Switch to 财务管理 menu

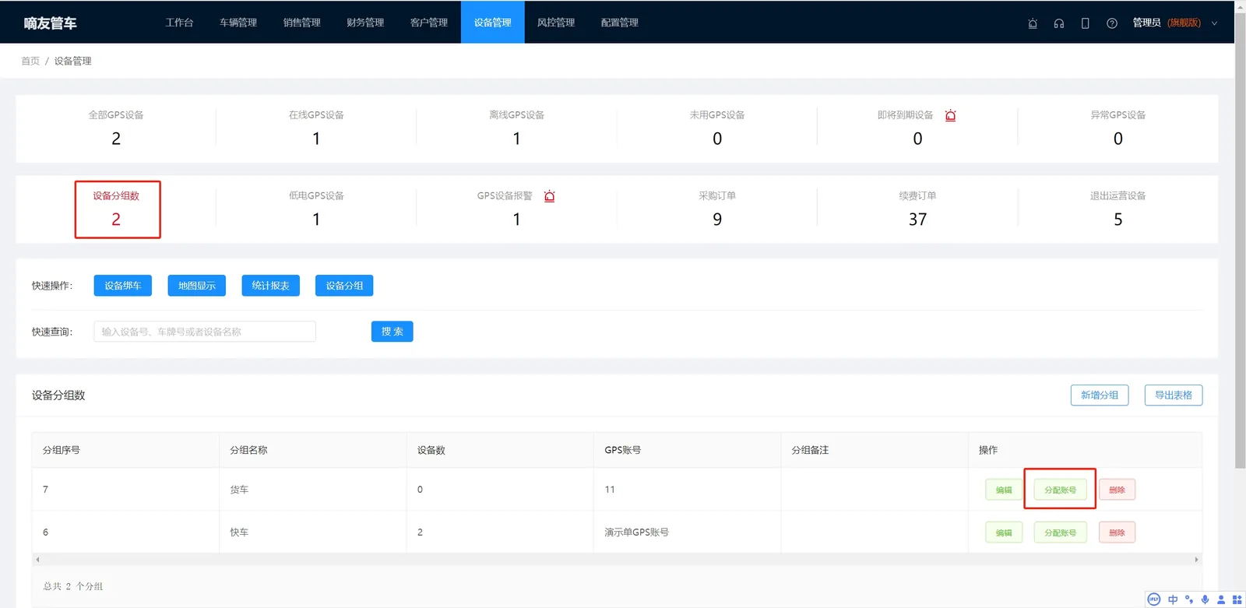click(x=365, y=23)
